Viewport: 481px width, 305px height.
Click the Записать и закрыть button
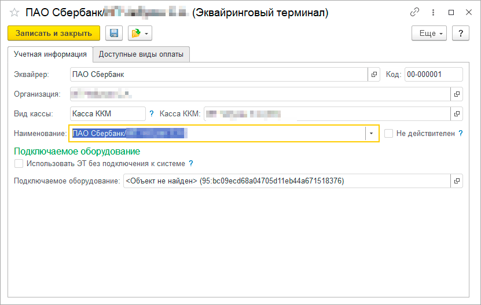[54, 33]
